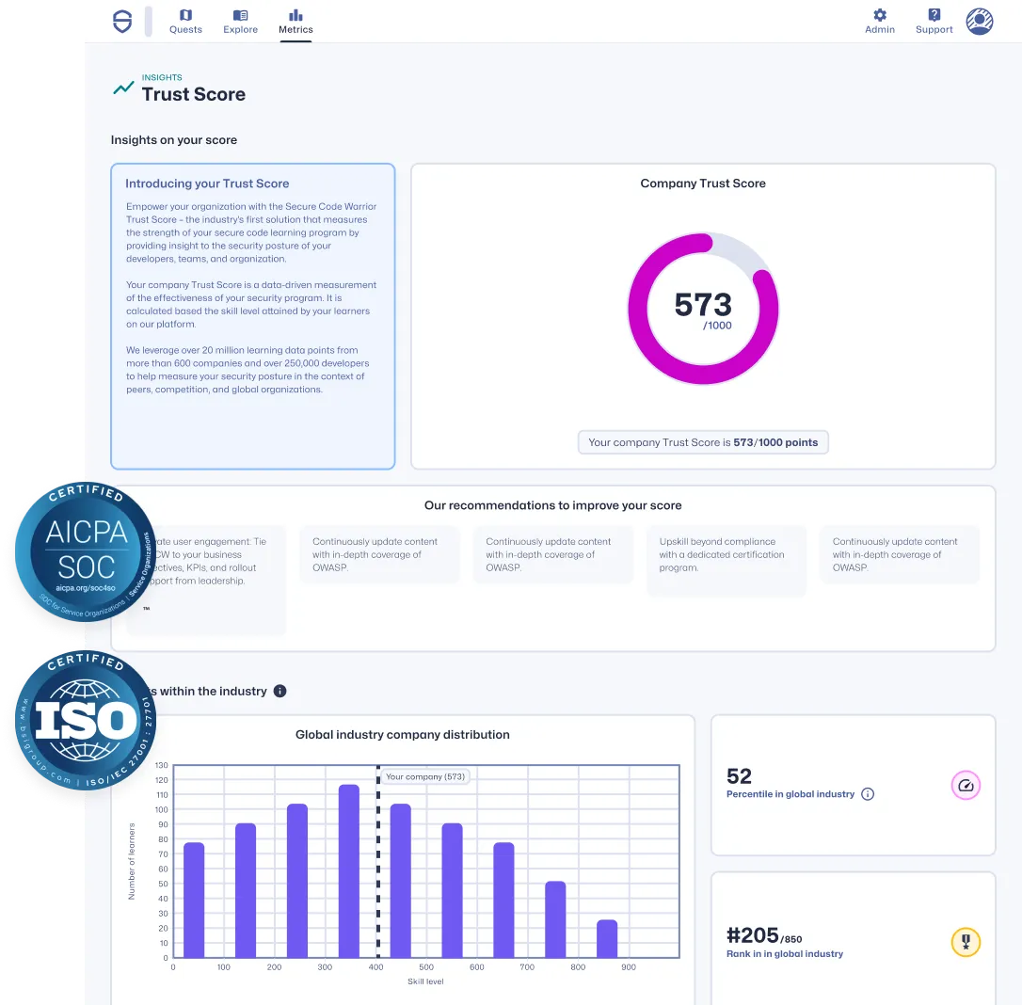Click the 'Company Trust Score' title
This screenshot has width=1022, height=1005.
[x=703, y=183]
